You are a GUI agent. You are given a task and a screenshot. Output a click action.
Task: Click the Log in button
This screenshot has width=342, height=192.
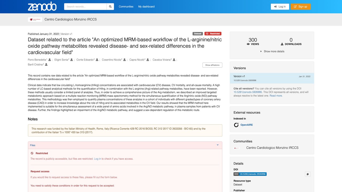[280, 7]
